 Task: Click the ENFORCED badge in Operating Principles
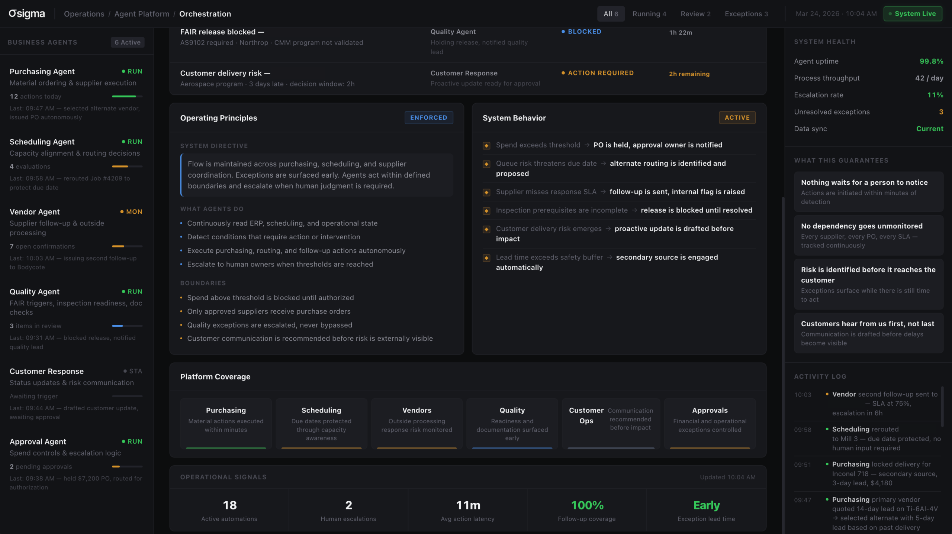(x=428, y=117)
